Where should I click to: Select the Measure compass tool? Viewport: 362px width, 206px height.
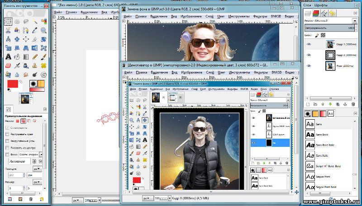coord(8,39)
